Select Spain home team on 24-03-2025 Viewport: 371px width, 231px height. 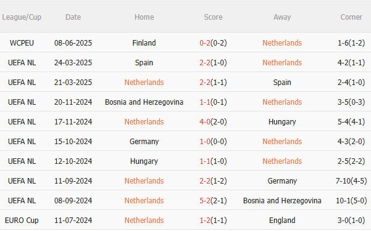[x=144, y=63]
